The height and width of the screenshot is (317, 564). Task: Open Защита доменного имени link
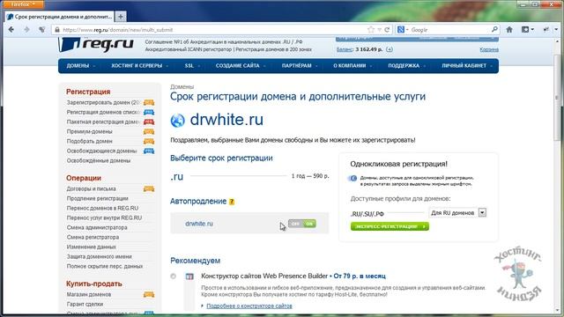(100, 256)
